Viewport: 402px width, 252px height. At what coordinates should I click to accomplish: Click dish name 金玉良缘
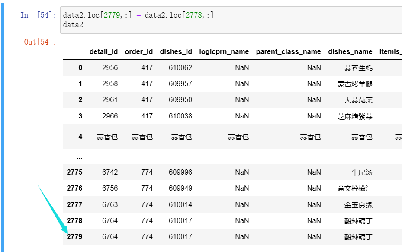click(x=358, y=205)
